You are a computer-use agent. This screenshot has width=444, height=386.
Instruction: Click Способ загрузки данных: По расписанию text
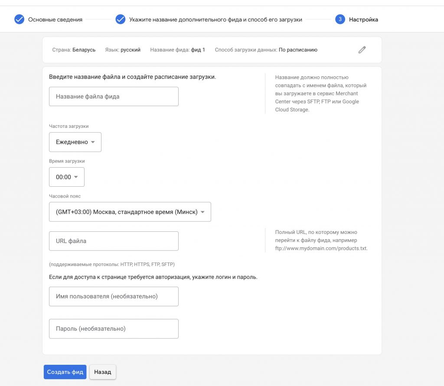[266, 50]
